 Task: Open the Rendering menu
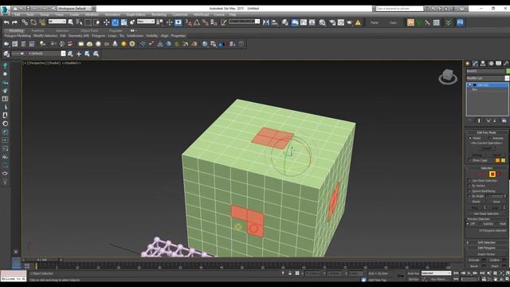(x=159, y=14)
